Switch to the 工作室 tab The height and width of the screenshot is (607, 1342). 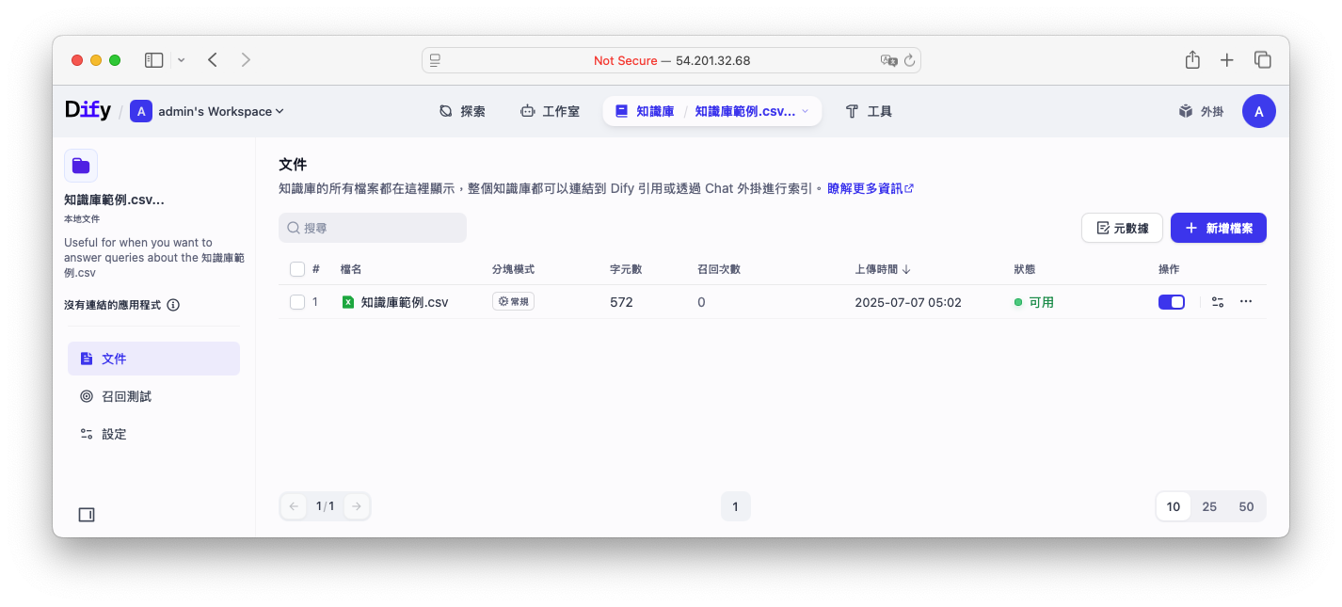550,111
